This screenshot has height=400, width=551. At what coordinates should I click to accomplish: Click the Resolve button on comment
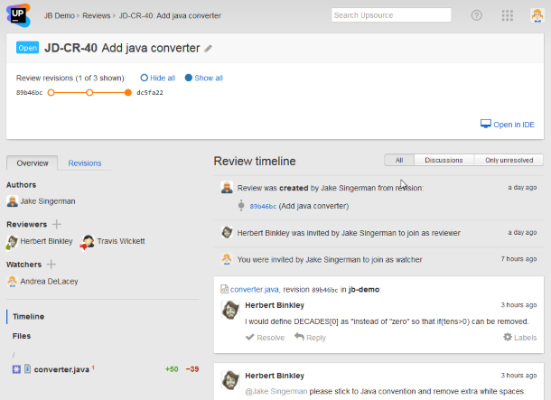[265, 338]
